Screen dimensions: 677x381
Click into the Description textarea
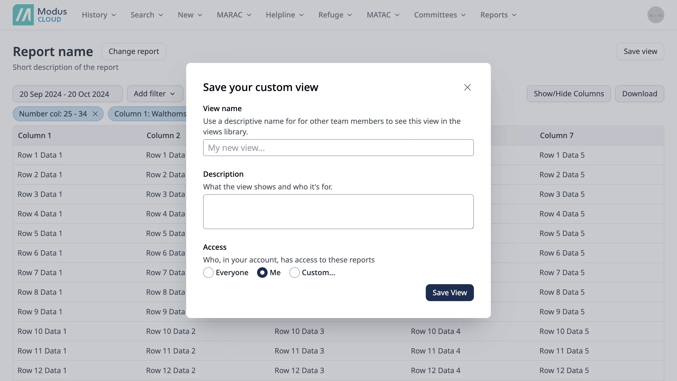click(x=338, y=212)
